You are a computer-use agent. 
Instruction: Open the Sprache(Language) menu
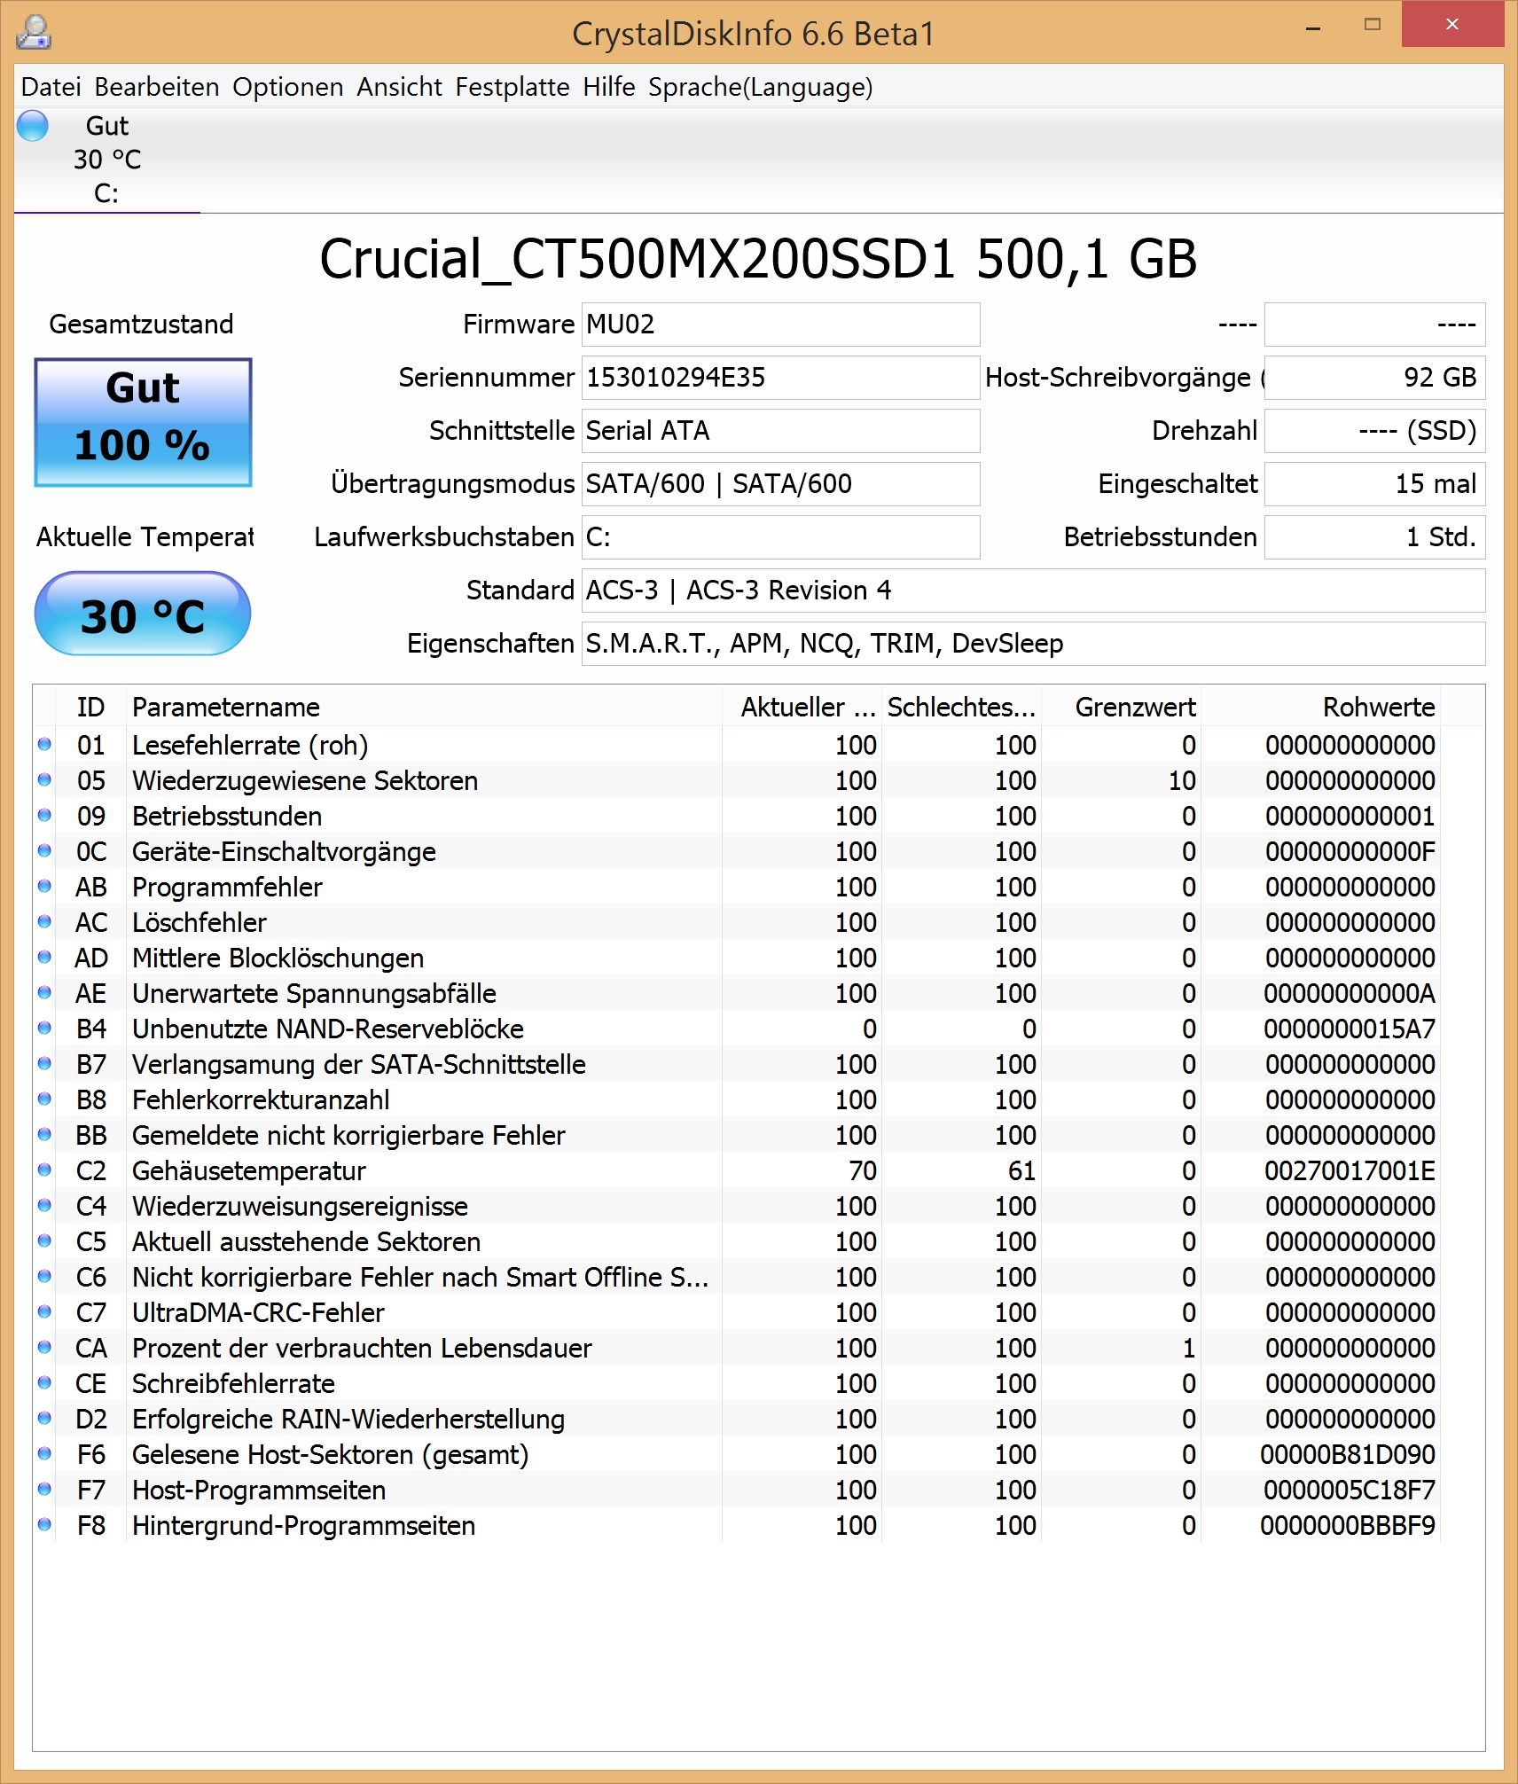(x=761, y=87)
